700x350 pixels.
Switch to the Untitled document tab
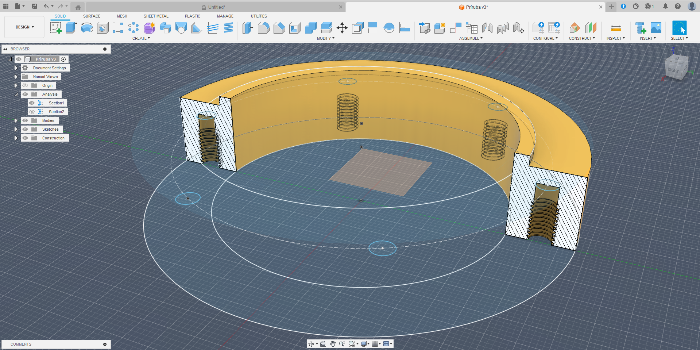click(216, 7)
